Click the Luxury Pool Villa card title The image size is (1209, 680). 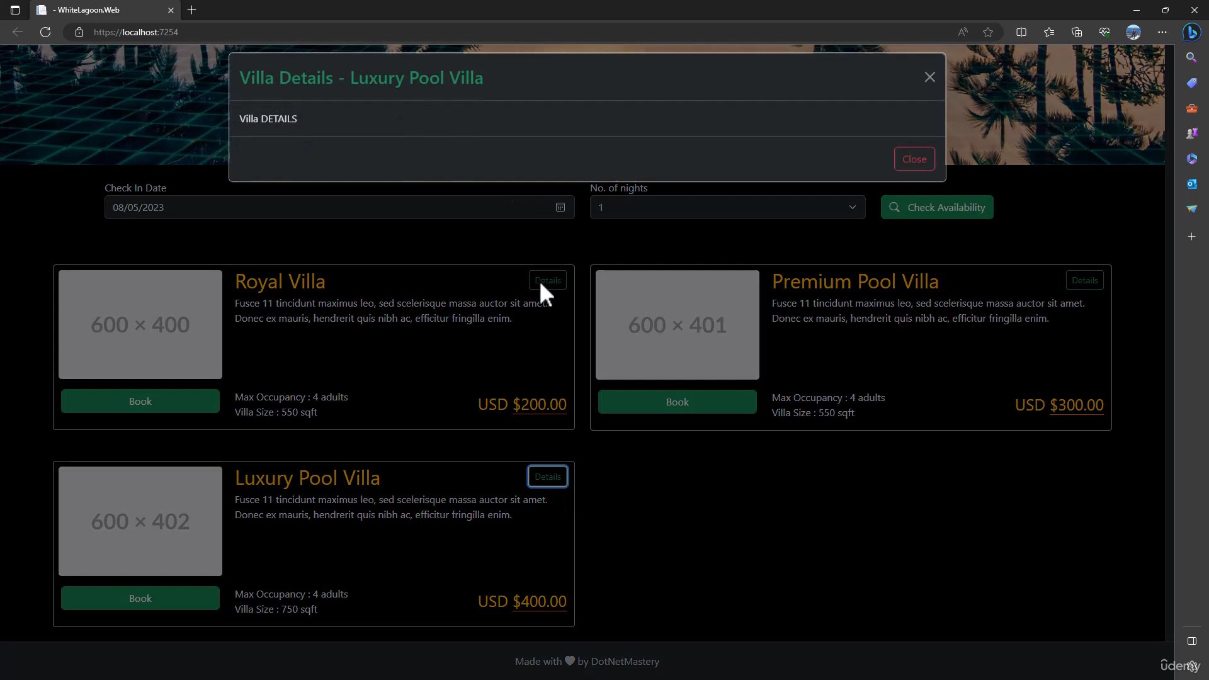307,478
